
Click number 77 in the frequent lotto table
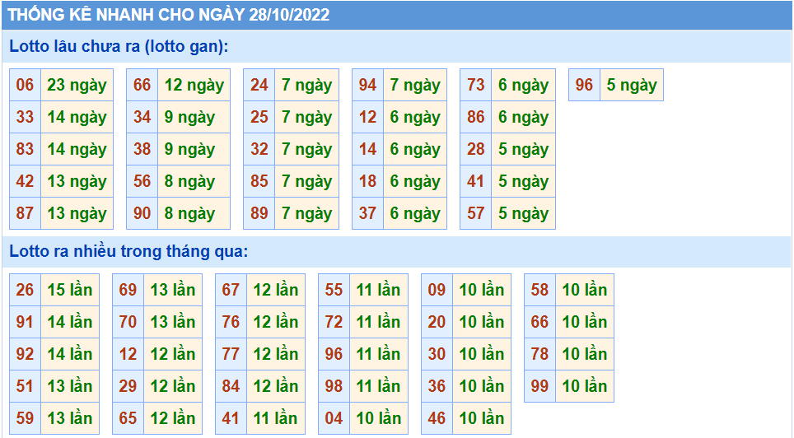point(231,354)
